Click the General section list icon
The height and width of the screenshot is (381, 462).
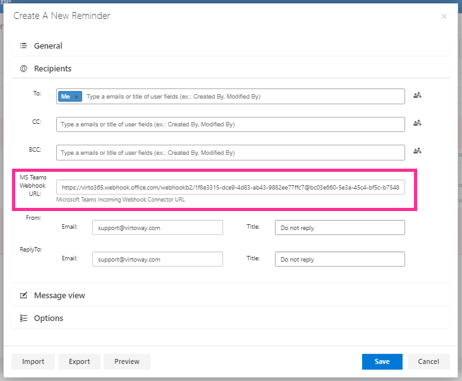click(x=23, y=45)
